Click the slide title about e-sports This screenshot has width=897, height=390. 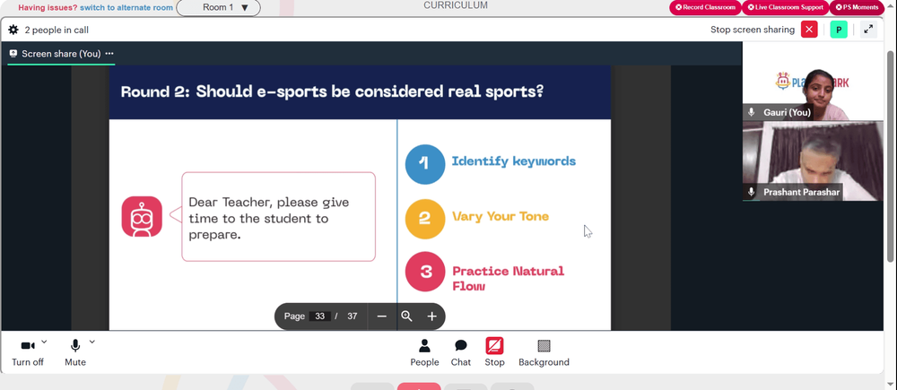(x=332, y=91)
